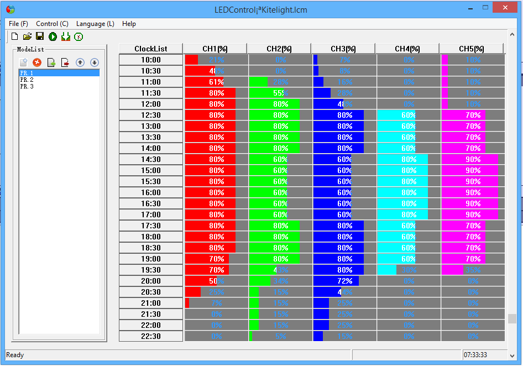Click the CH4 cyan bar at 13:00
This screenshot has width=523, height=366.
(x=409, y=126)
